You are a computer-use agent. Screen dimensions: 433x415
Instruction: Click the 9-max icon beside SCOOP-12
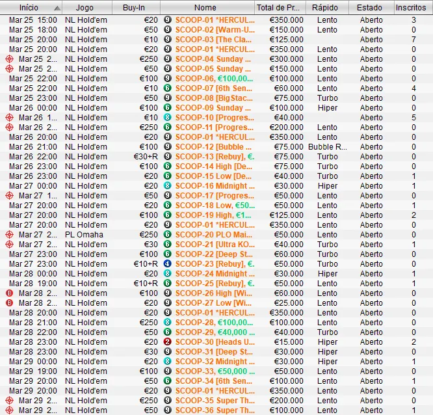click(167, 147)
